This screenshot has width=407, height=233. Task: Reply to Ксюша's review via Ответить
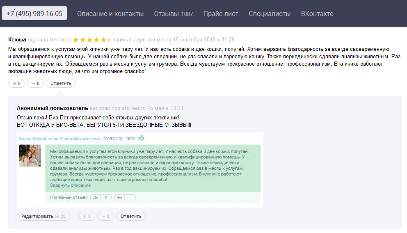(61, 83)
